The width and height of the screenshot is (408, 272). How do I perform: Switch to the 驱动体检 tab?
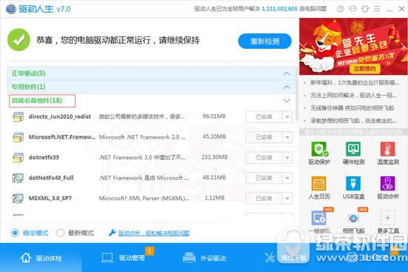pos(41,258)
